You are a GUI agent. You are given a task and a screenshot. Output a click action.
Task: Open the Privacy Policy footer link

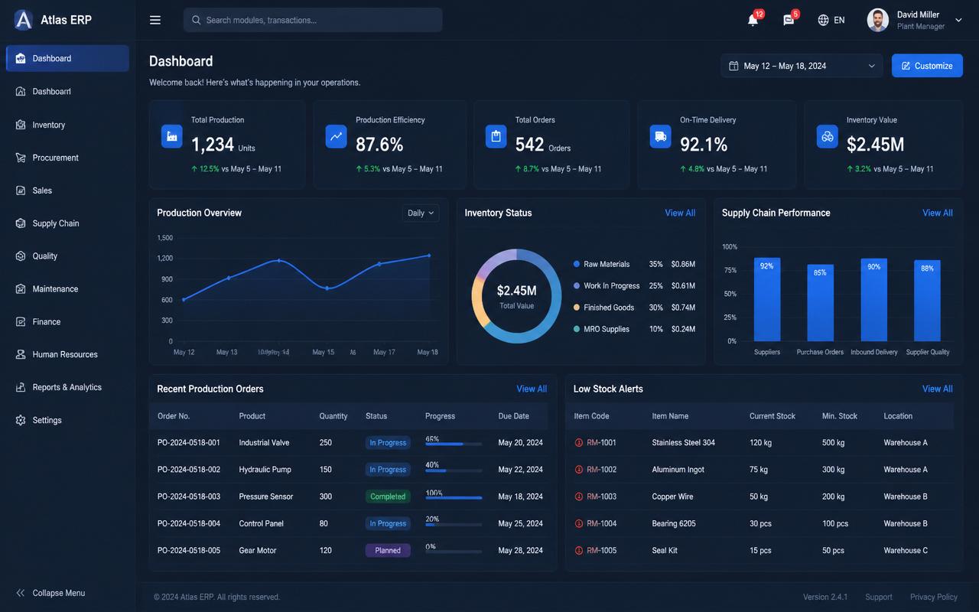(x=934, y=597)
